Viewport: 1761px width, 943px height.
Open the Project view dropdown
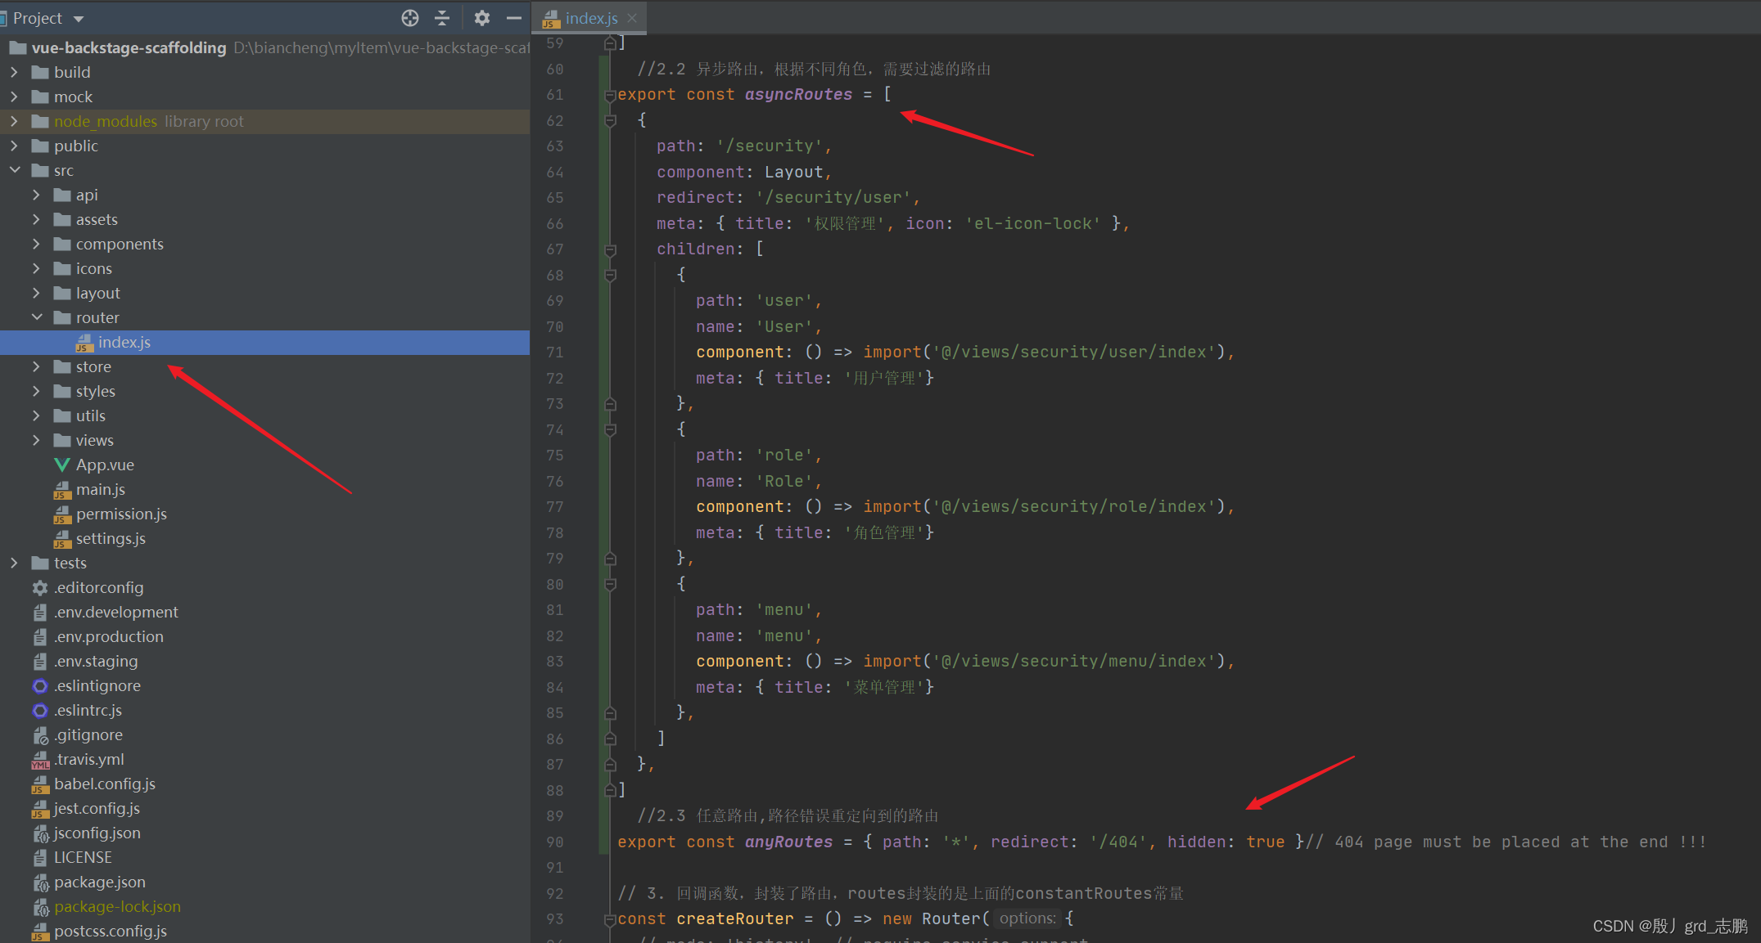pos(79,18)
